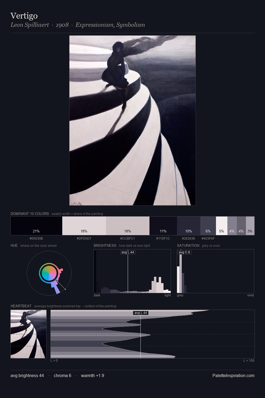Open the main Vertigo painting image
The image size is (265, 398).
pyautogui.click(x=132, y=120)
